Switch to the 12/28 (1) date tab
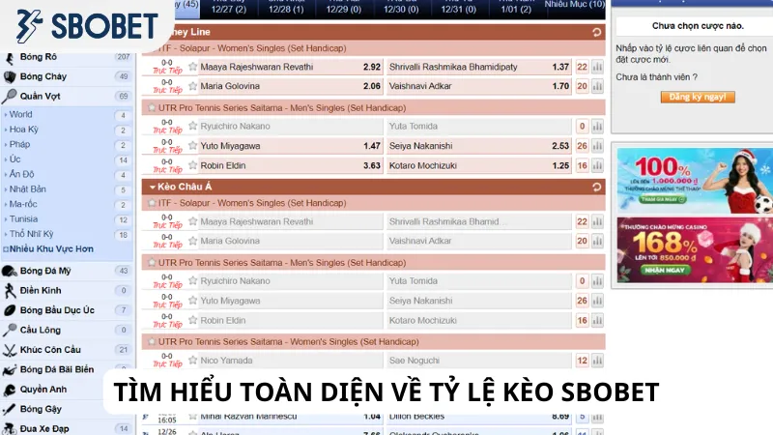773x435 pixels. tap(286, 9)
